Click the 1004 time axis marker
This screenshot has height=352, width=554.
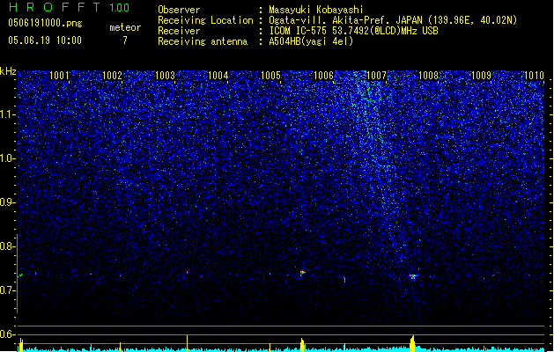(218, 75)
